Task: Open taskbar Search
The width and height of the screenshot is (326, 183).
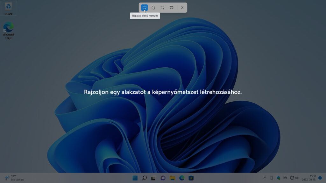Action: tap(145, 178)
